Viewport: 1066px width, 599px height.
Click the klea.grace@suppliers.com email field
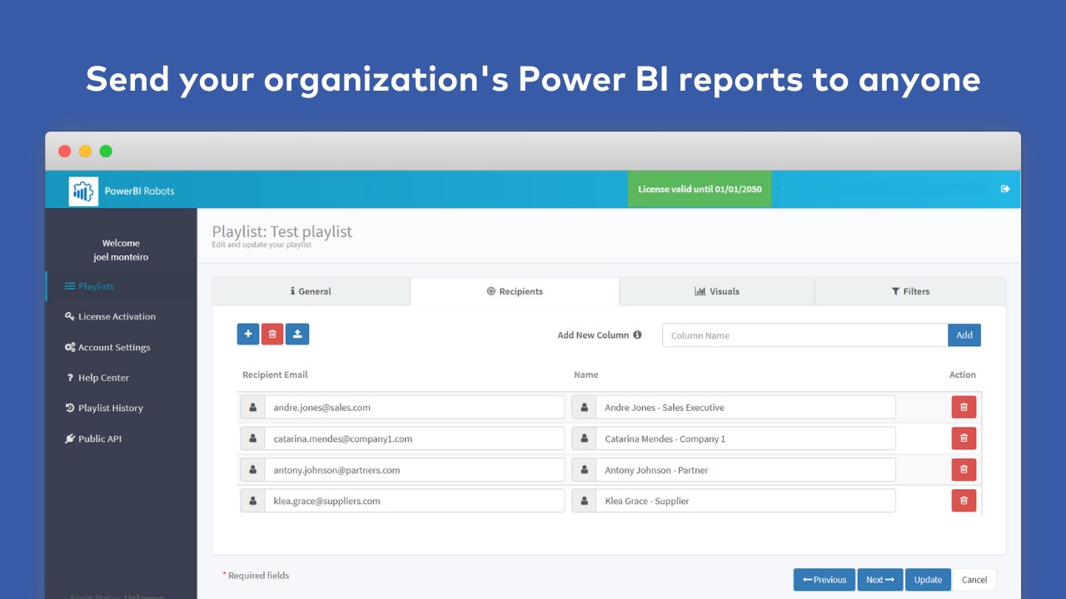[x=415, y=501]
